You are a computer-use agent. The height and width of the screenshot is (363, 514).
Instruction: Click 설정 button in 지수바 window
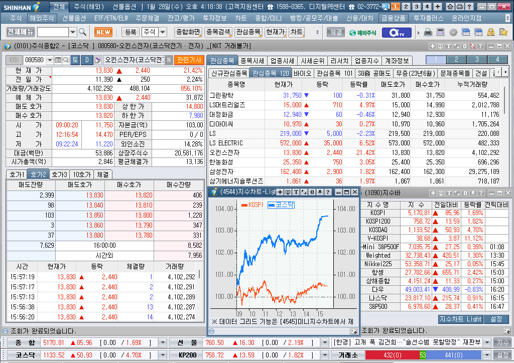click(496, 319)
